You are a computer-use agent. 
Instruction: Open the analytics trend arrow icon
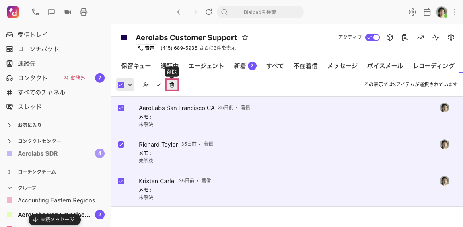point(420,37)
